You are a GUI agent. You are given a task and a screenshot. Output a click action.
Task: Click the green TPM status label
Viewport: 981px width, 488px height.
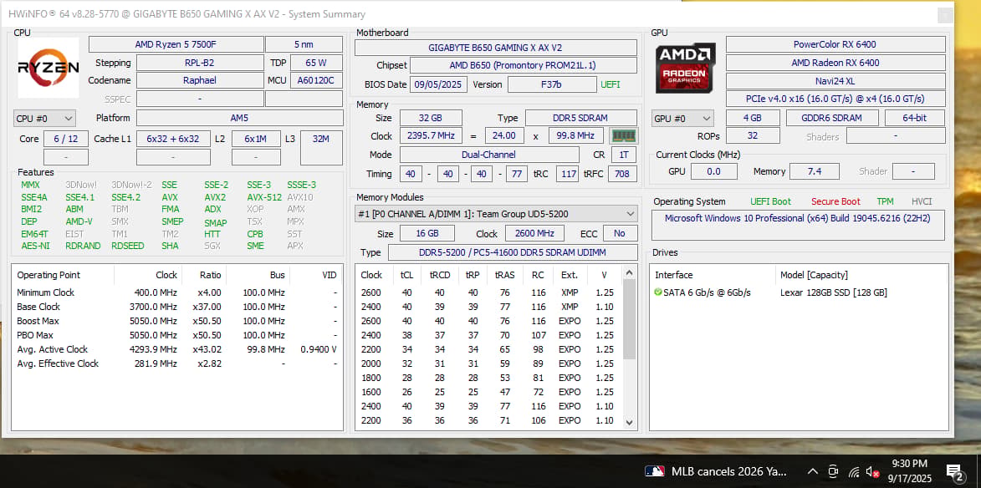(886, 201)
